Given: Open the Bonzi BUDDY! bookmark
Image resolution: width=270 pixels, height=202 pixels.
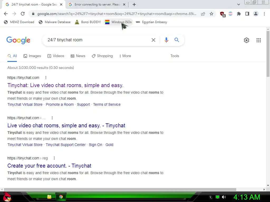Looking at the screenshot, I should point(88,22).
